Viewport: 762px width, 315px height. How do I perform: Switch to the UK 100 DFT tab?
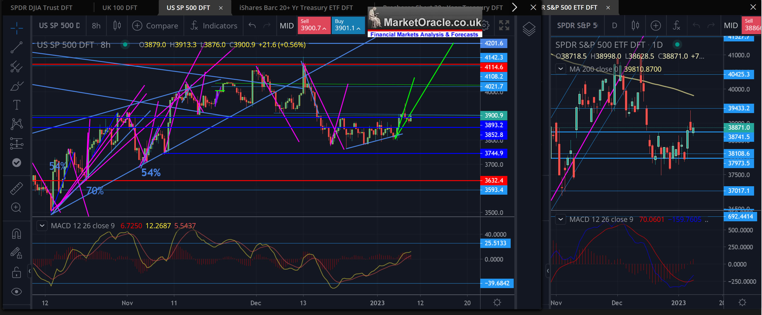click(120, 8)
